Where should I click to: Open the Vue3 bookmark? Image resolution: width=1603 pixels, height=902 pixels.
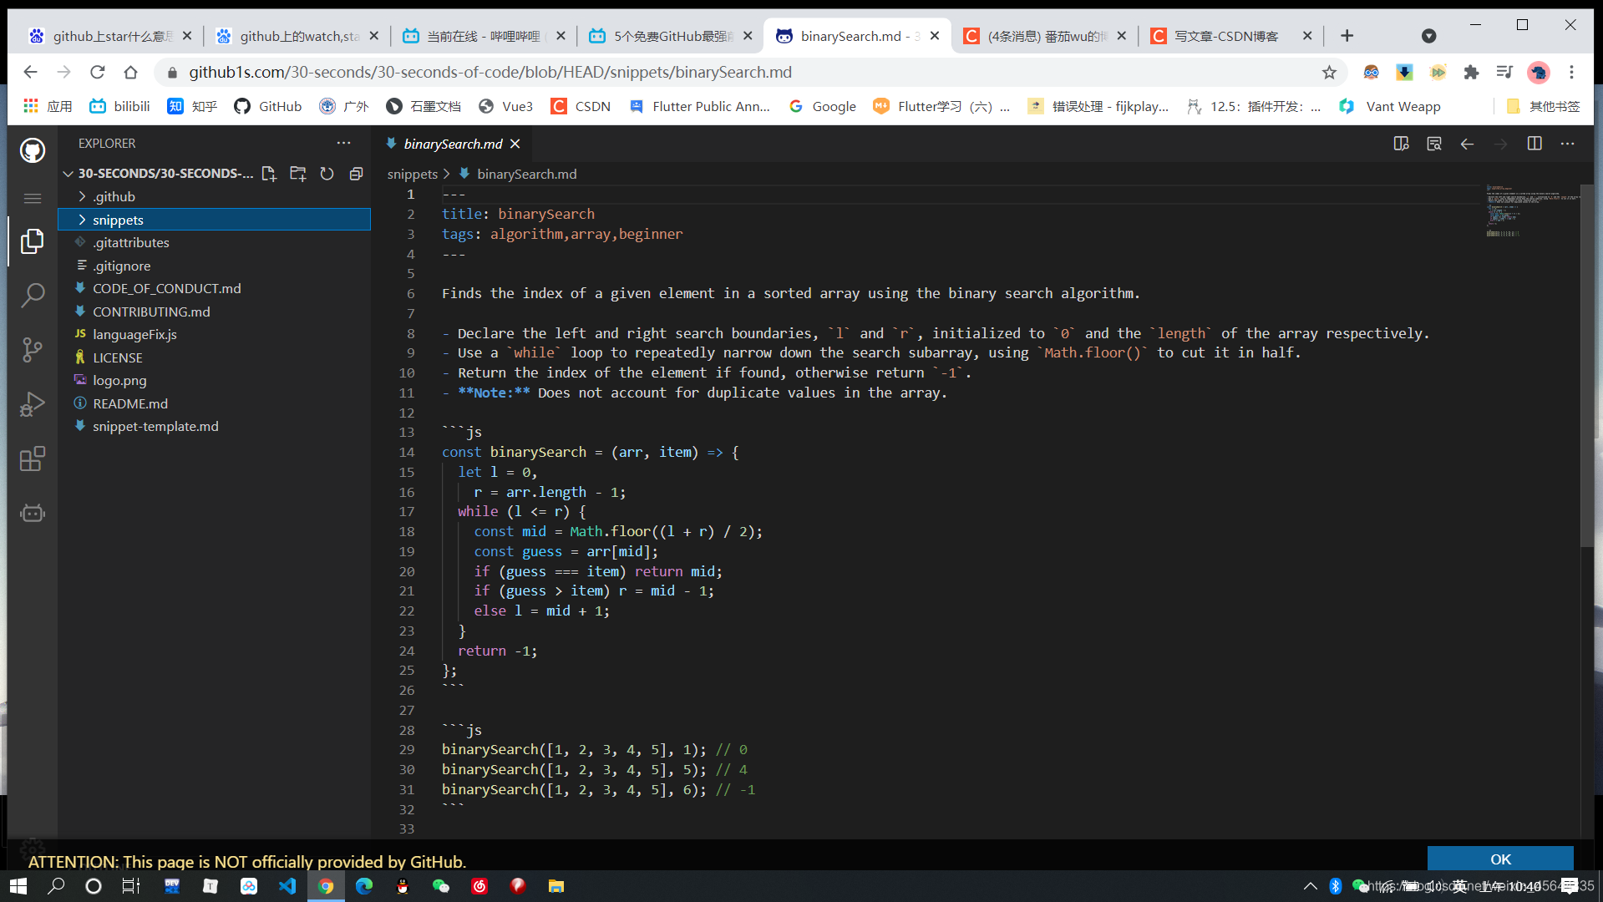coord(506,106)
